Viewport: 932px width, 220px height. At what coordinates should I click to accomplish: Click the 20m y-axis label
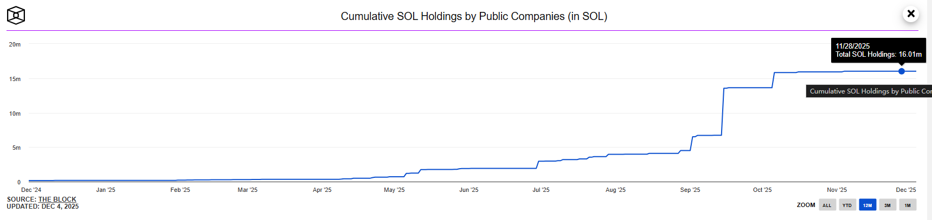[15, 44]
